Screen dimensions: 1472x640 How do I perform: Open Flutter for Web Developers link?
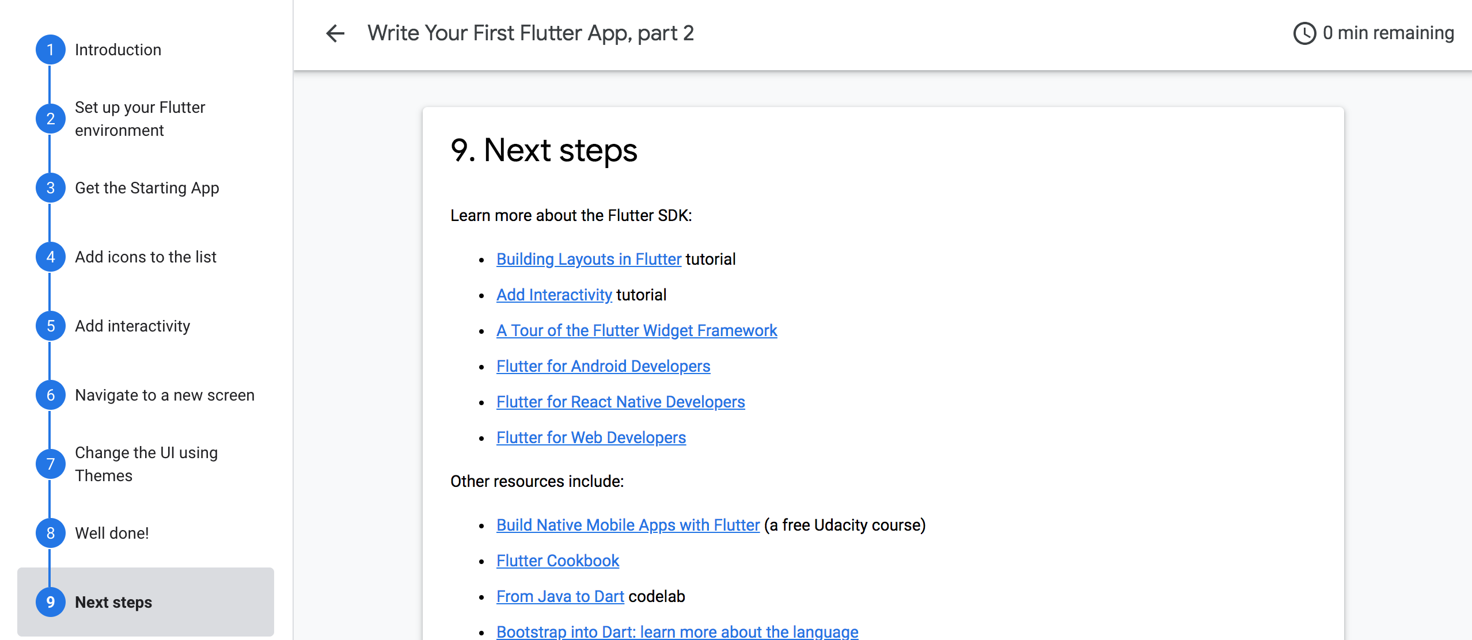click(591, 437)
